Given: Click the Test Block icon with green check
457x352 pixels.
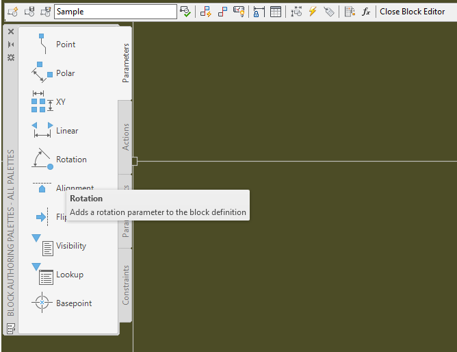Looking at the screenshot, I should [x=185, y=12].
